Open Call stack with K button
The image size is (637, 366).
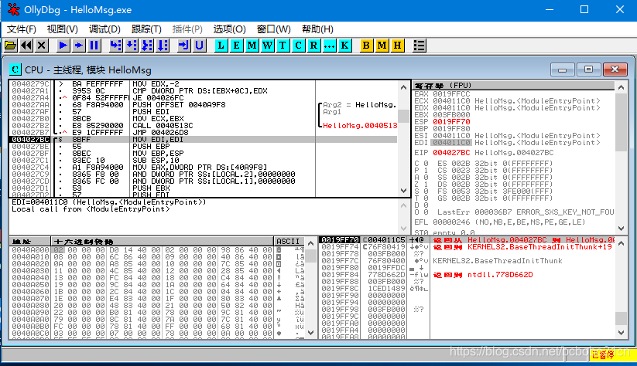point(344,46)
